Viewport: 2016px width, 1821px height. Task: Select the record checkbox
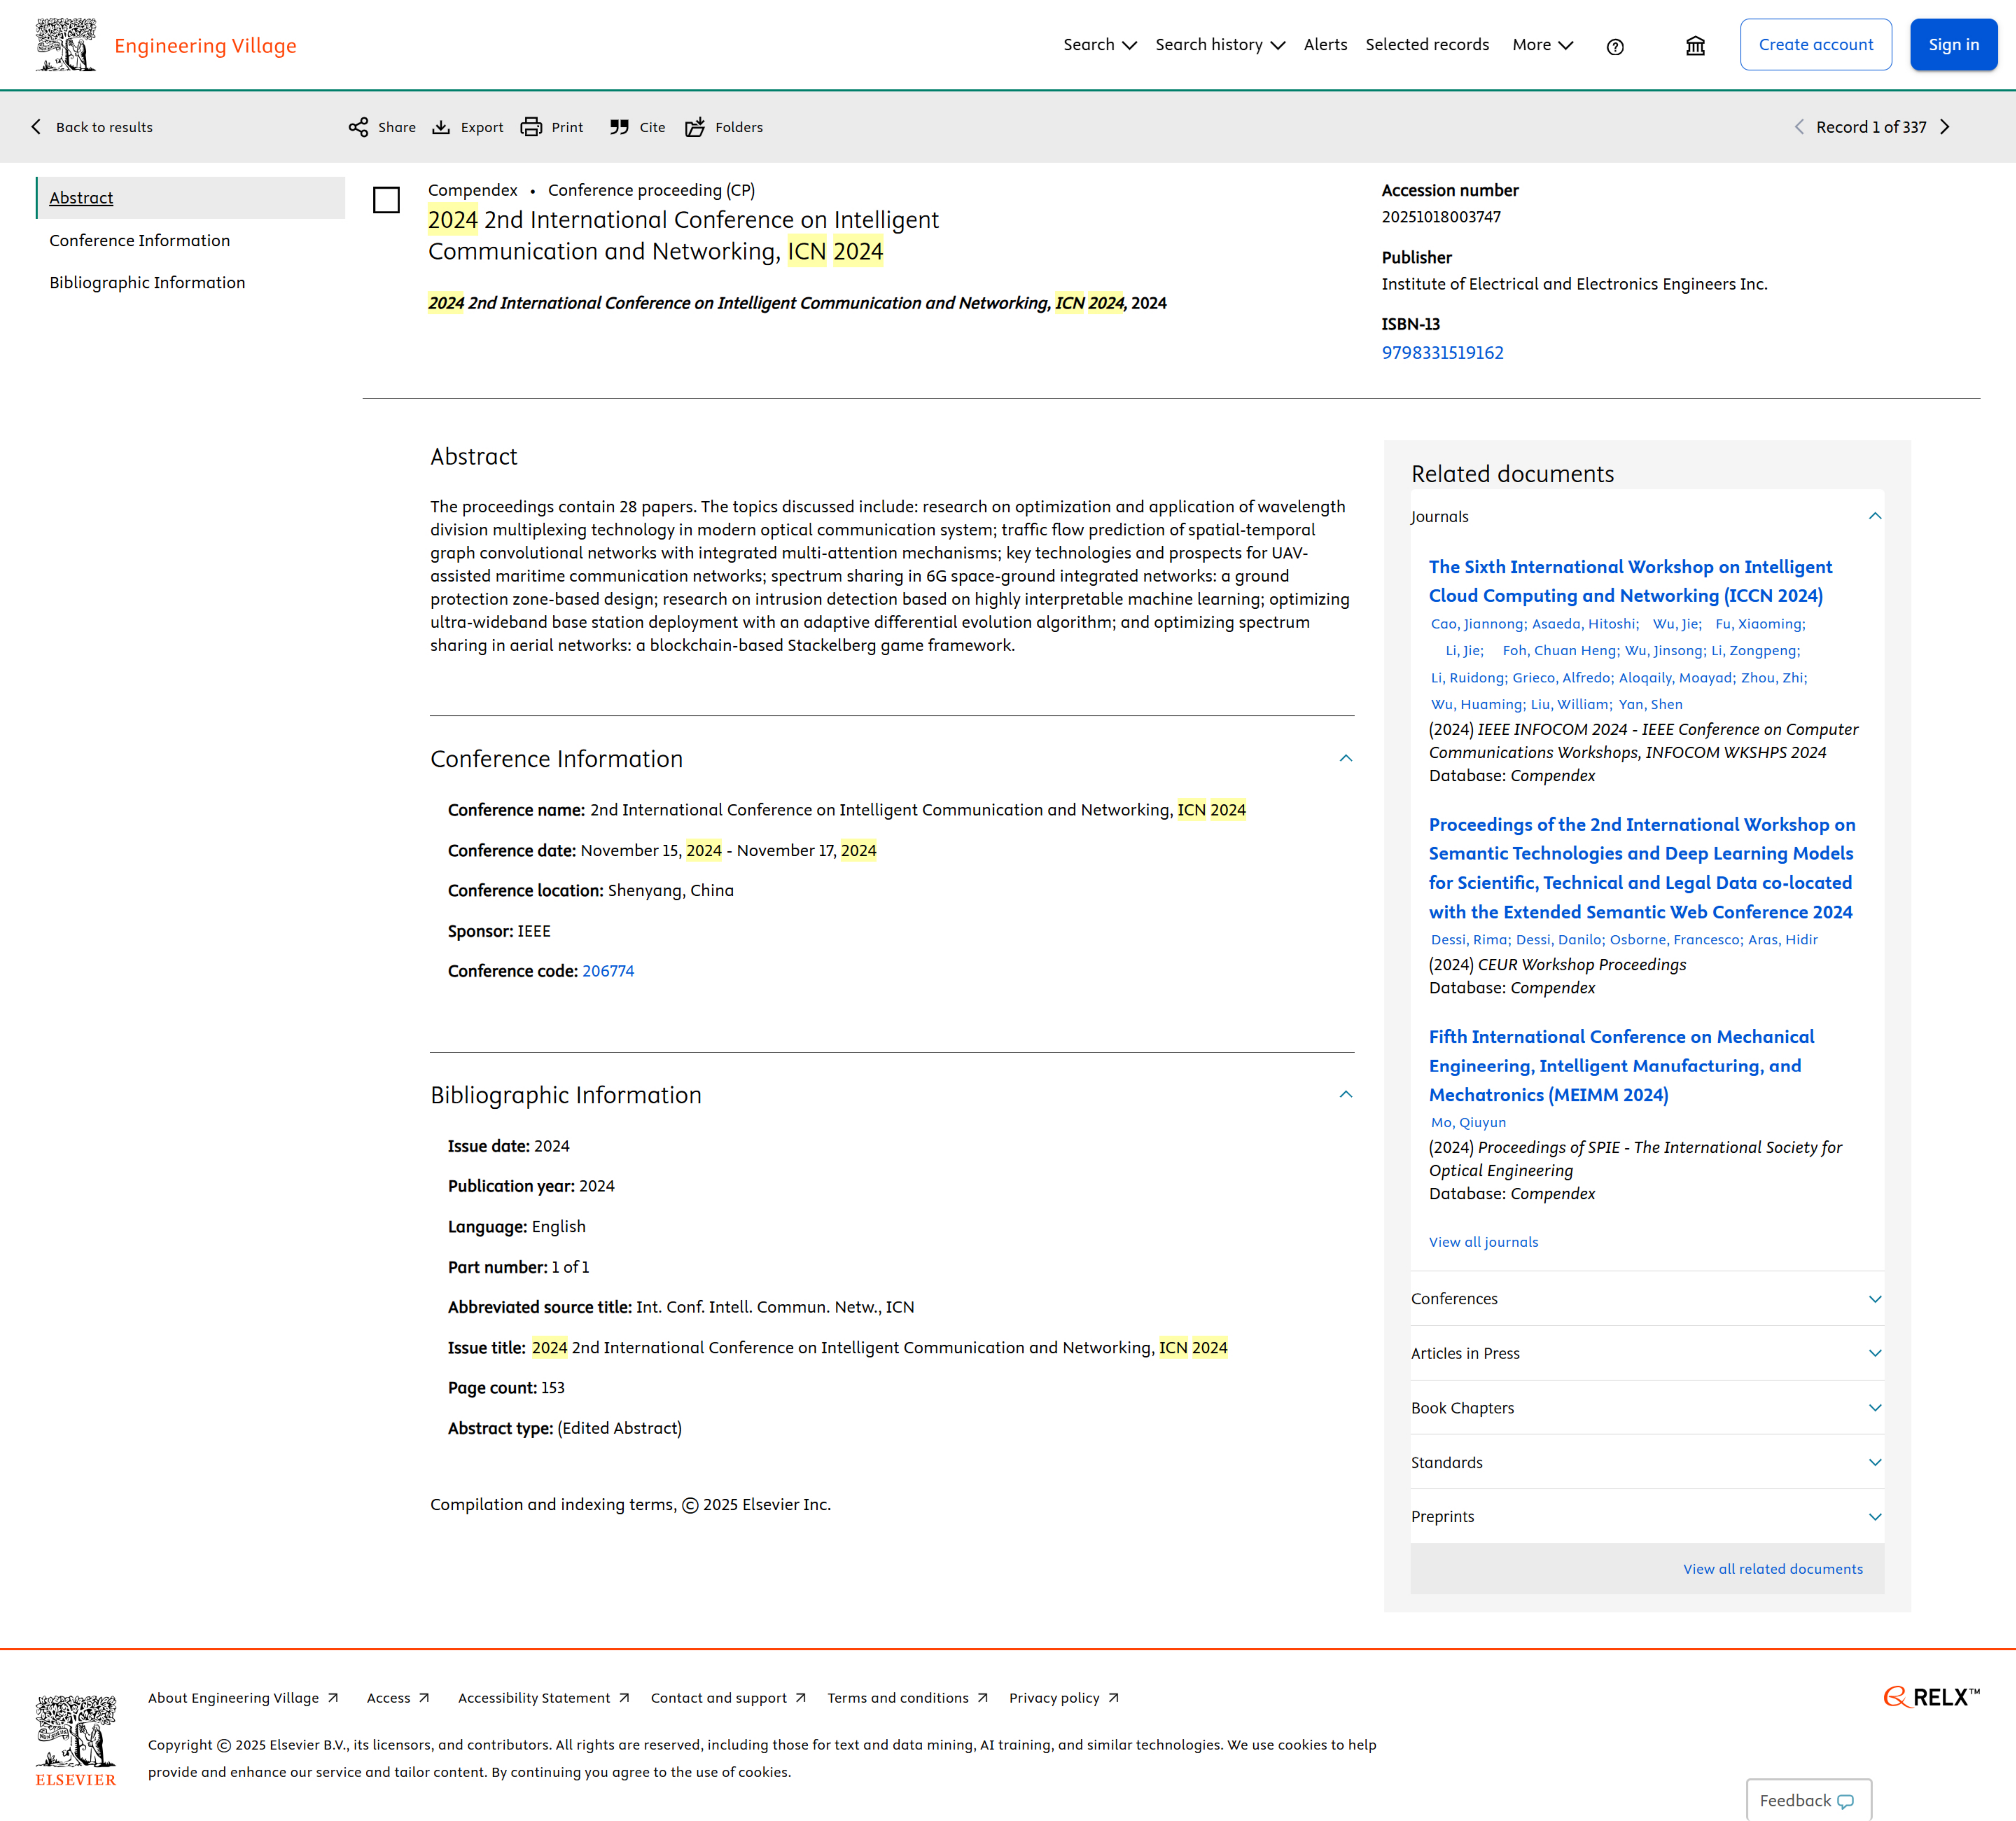(x=386, y=200)
